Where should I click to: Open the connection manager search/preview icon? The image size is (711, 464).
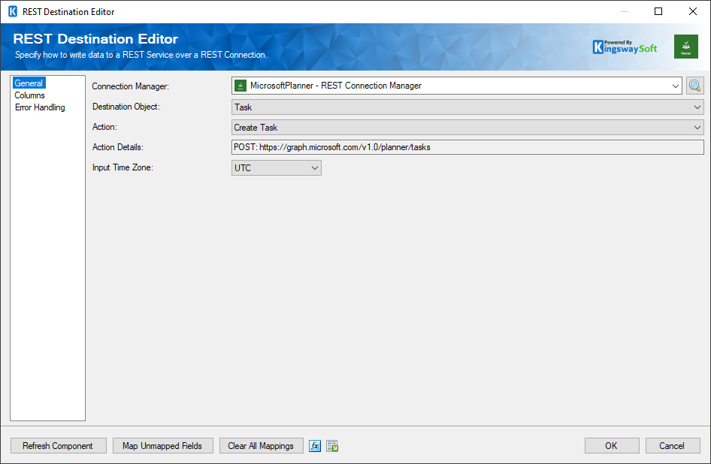[694, 86]
